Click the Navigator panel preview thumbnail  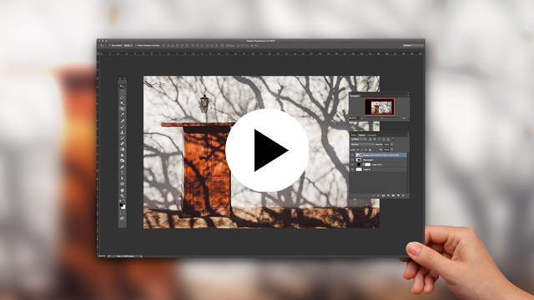point(380,107)
